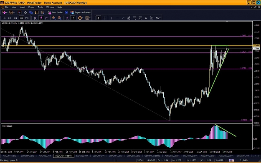Open the View menu
This screenshot has height=163, width=261.
pos(14,8)
